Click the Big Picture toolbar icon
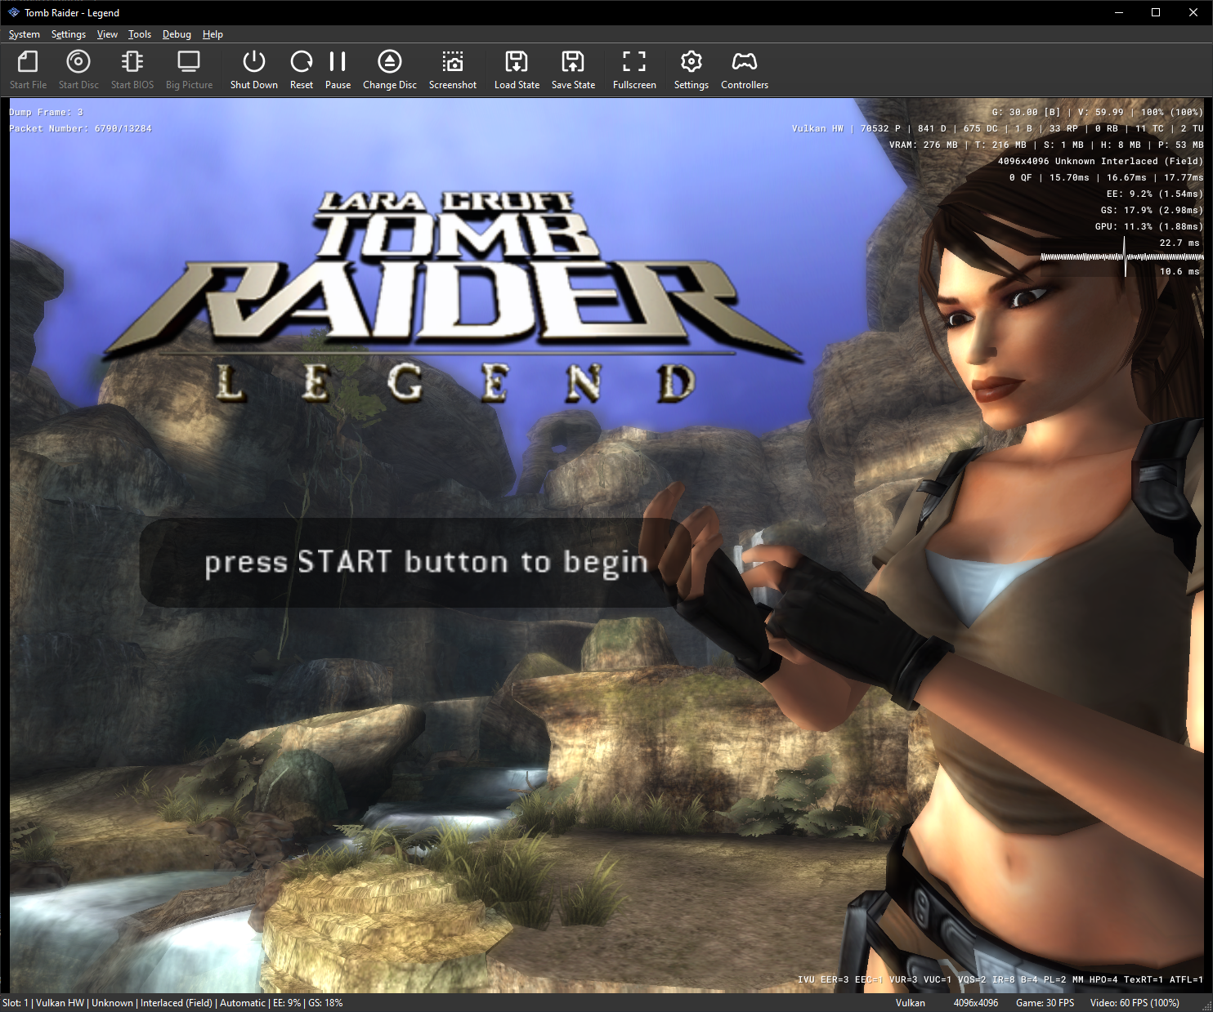Image resolution: width=1213 pixels, height=1012 pixels. (189, 62)
